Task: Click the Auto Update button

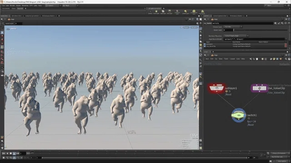Action: 282,161
